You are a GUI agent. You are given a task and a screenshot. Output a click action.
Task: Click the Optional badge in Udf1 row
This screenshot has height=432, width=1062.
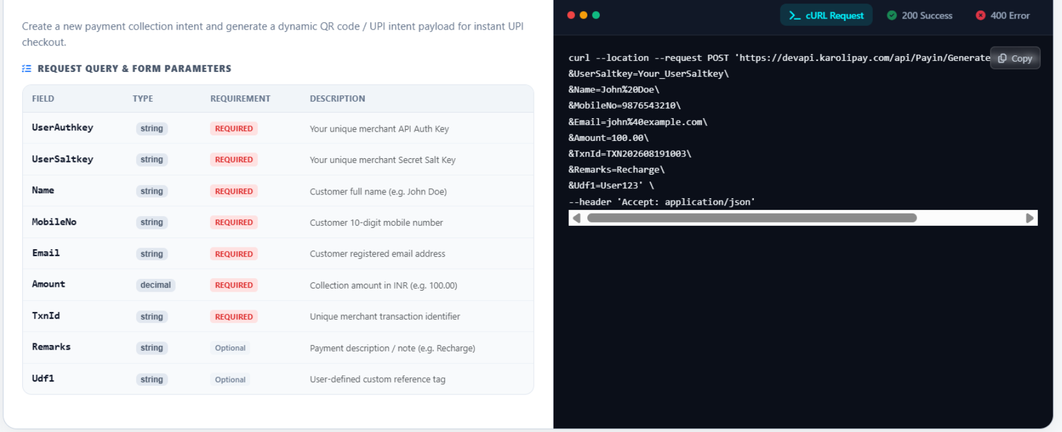pos(230,380)
